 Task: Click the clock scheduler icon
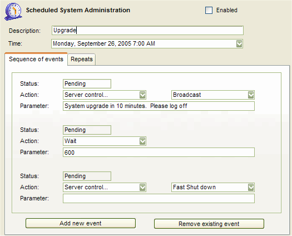pos(13,11)
